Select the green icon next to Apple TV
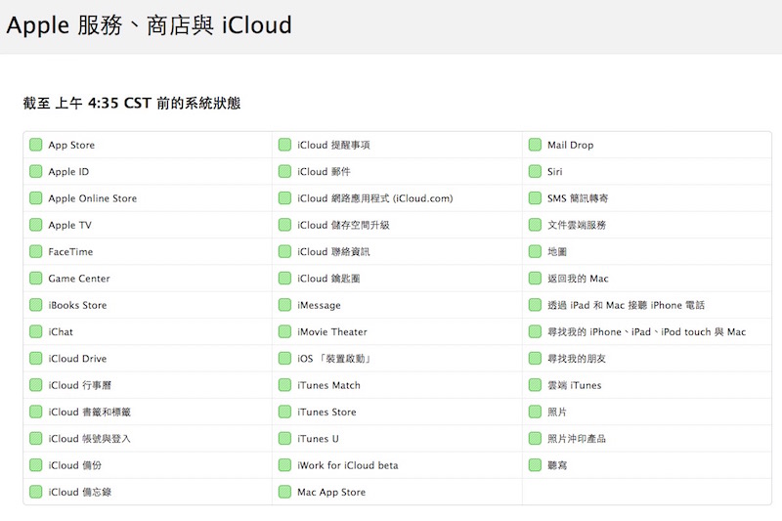 [x=35, y=225]
